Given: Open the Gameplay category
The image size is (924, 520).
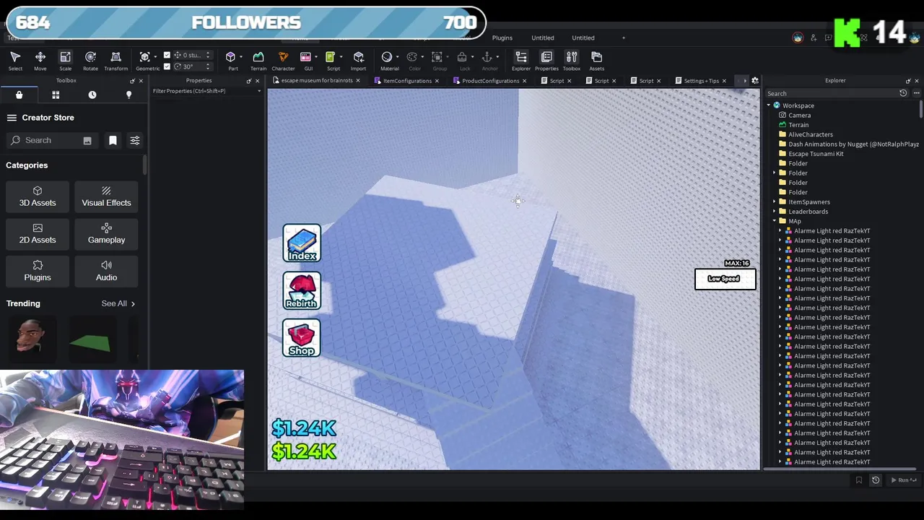Looking at the screenshot, I should click(106, 233).
